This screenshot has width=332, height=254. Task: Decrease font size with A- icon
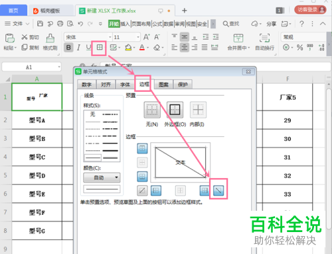point(157,37)
